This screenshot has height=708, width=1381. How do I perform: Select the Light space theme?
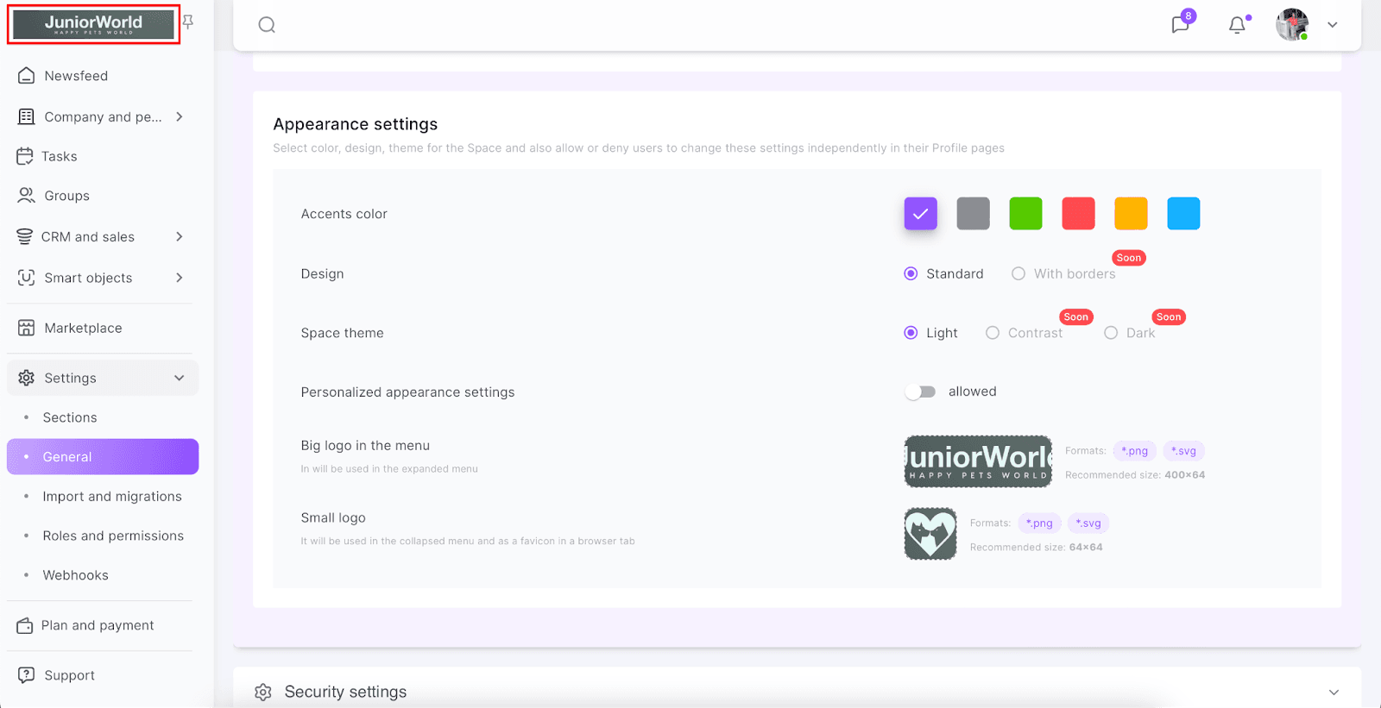(x=911, y=333)
